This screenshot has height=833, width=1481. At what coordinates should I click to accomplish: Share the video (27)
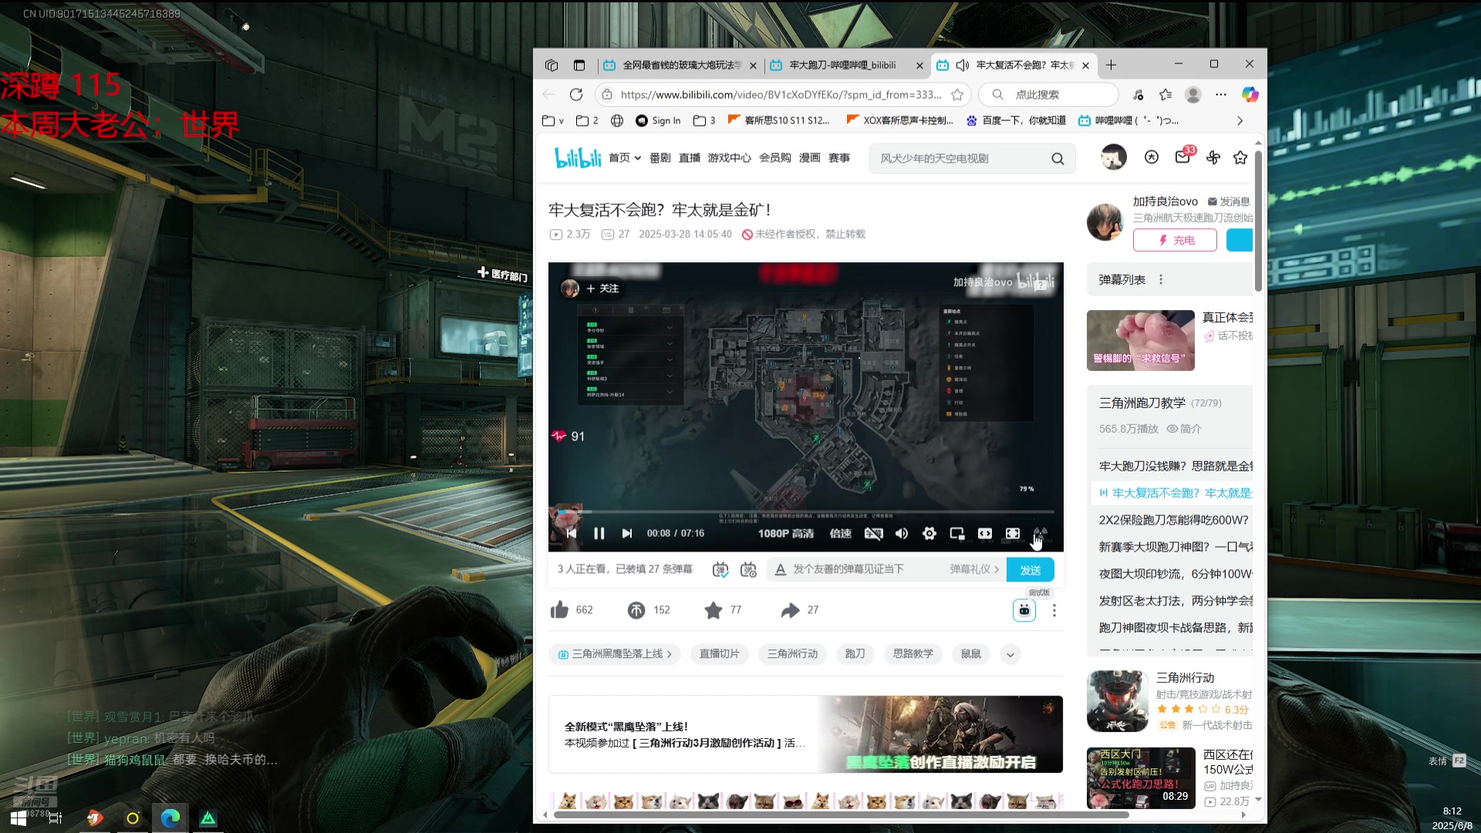799,610
